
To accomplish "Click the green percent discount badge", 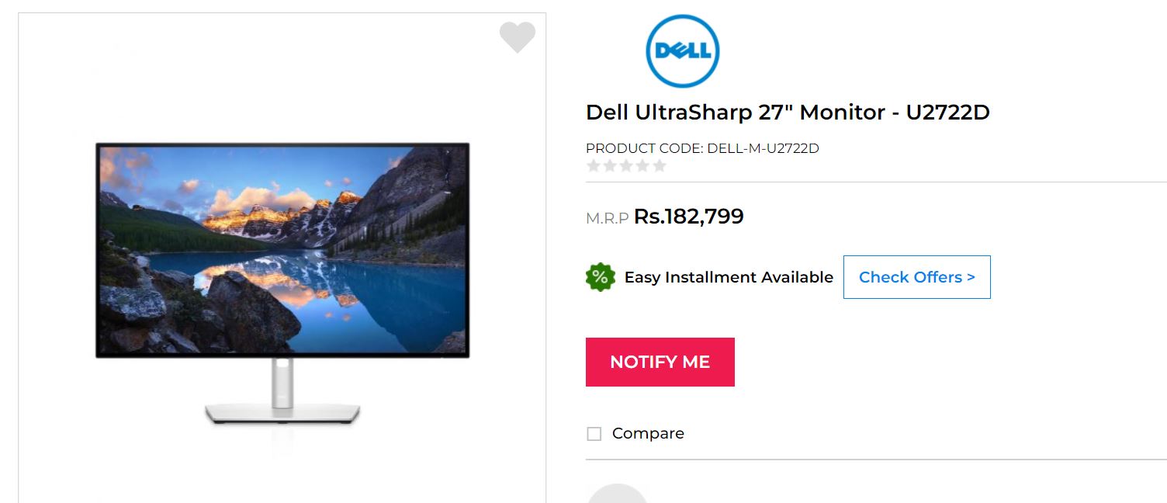I will pyautogui.click(x=600, y=277).
